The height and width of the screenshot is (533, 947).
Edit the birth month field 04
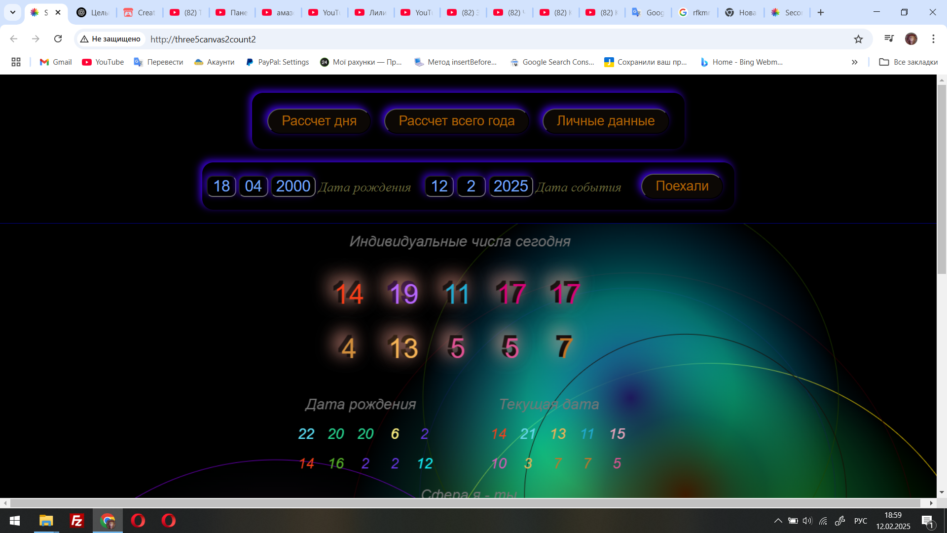[254, 186]
